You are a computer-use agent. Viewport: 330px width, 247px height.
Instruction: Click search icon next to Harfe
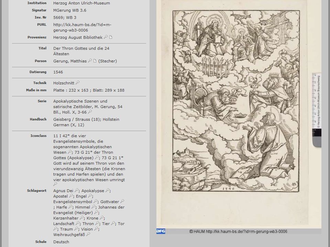pyautogui.click(x=70, y=207)
